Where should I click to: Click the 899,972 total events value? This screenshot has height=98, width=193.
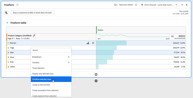tap(182, 36)
